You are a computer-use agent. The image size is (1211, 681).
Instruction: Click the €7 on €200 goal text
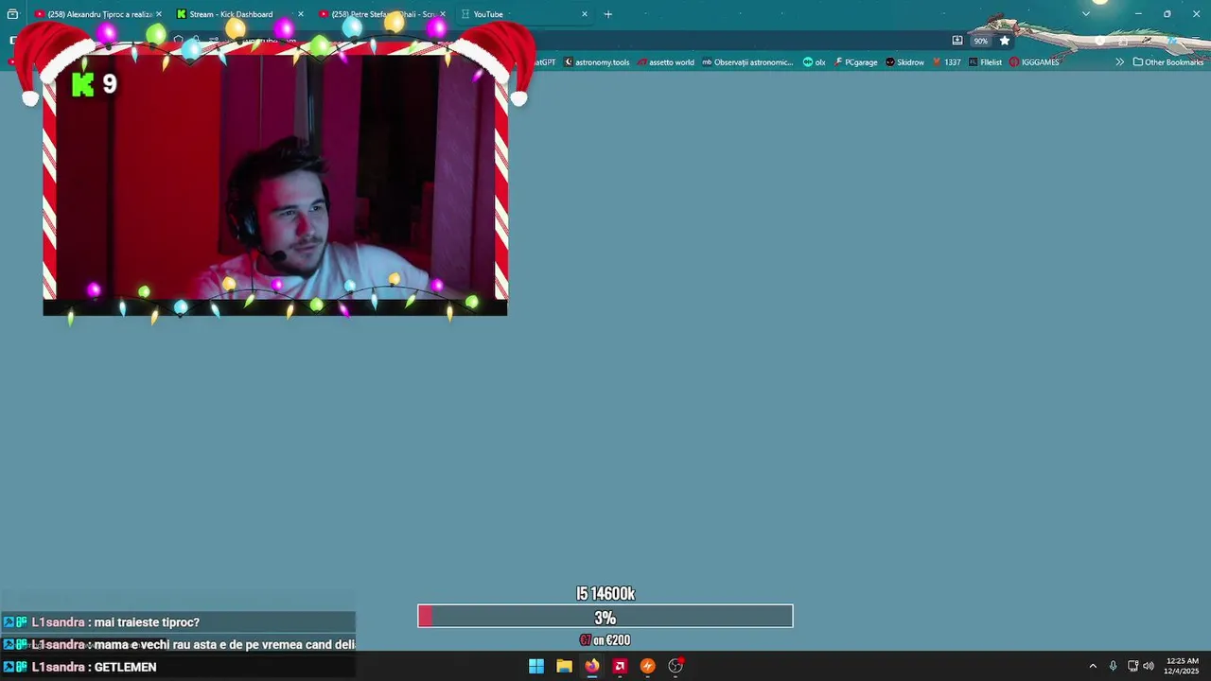605,640
